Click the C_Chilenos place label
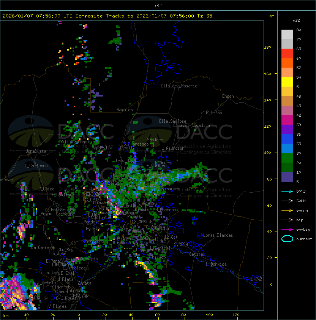Viewport: 316px width, 320px height. click(x=36, y=166)
